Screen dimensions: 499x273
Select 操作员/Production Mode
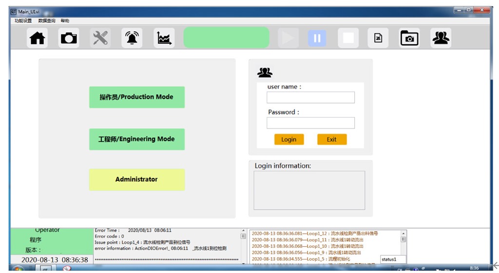(137, 97)
